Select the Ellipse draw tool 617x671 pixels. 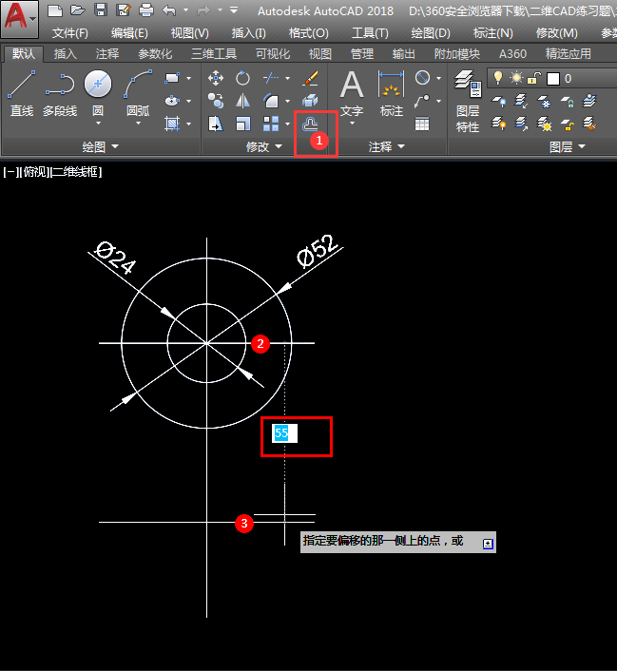click(172, 101)
